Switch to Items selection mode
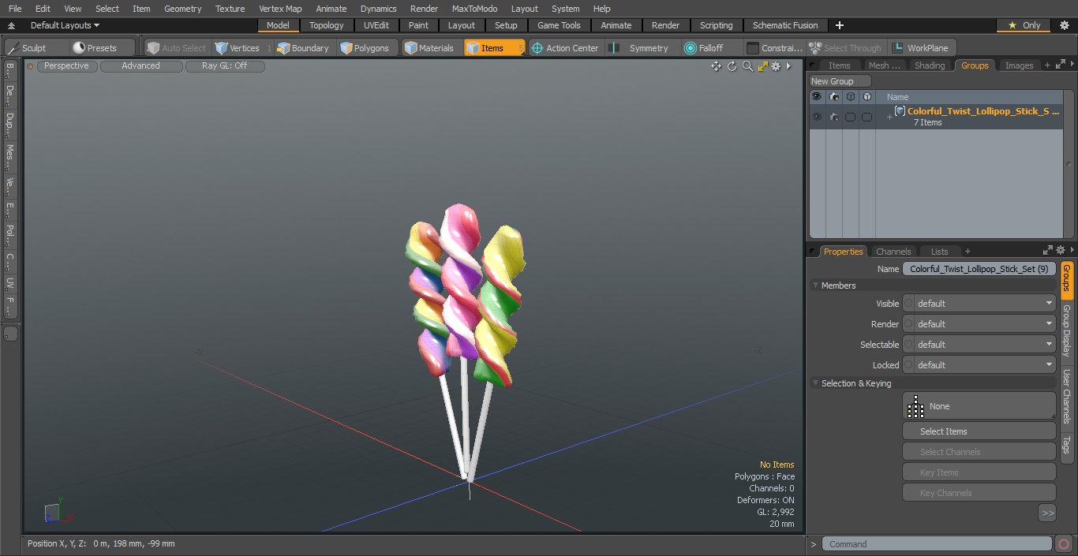 pyautogui.click(x=494, y=48)
